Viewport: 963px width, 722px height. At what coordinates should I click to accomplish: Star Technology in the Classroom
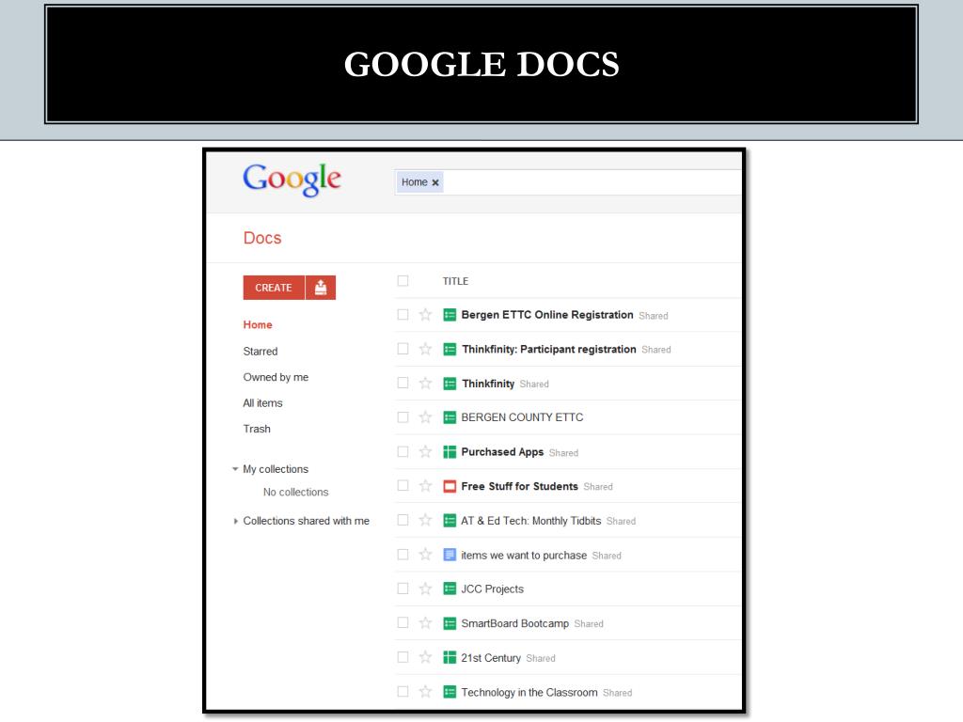(425, 692)
